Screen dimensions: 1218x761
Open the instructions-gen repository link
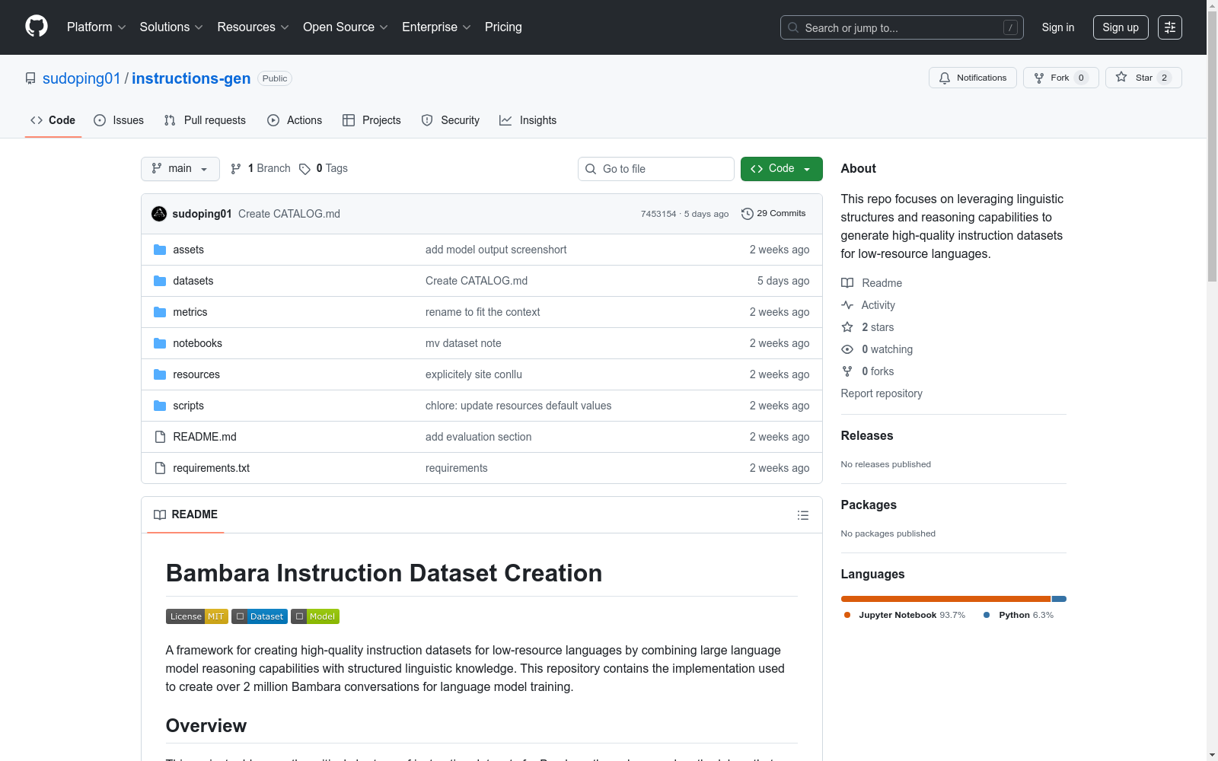(191, 78)
